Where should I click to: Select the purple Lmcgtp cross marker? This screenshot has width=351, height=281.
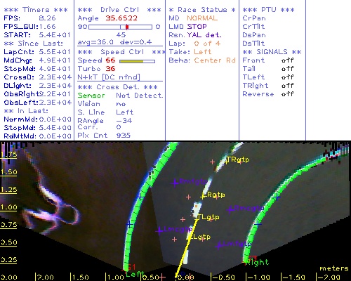point(159,230)
